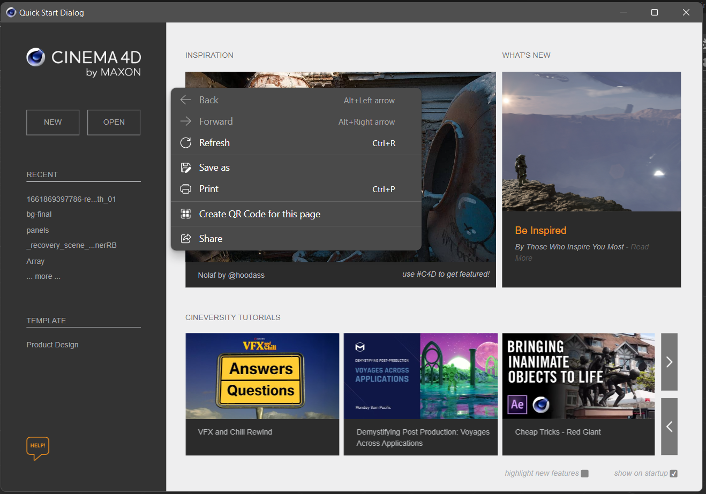Click the OPEN button

click(114, 123)
